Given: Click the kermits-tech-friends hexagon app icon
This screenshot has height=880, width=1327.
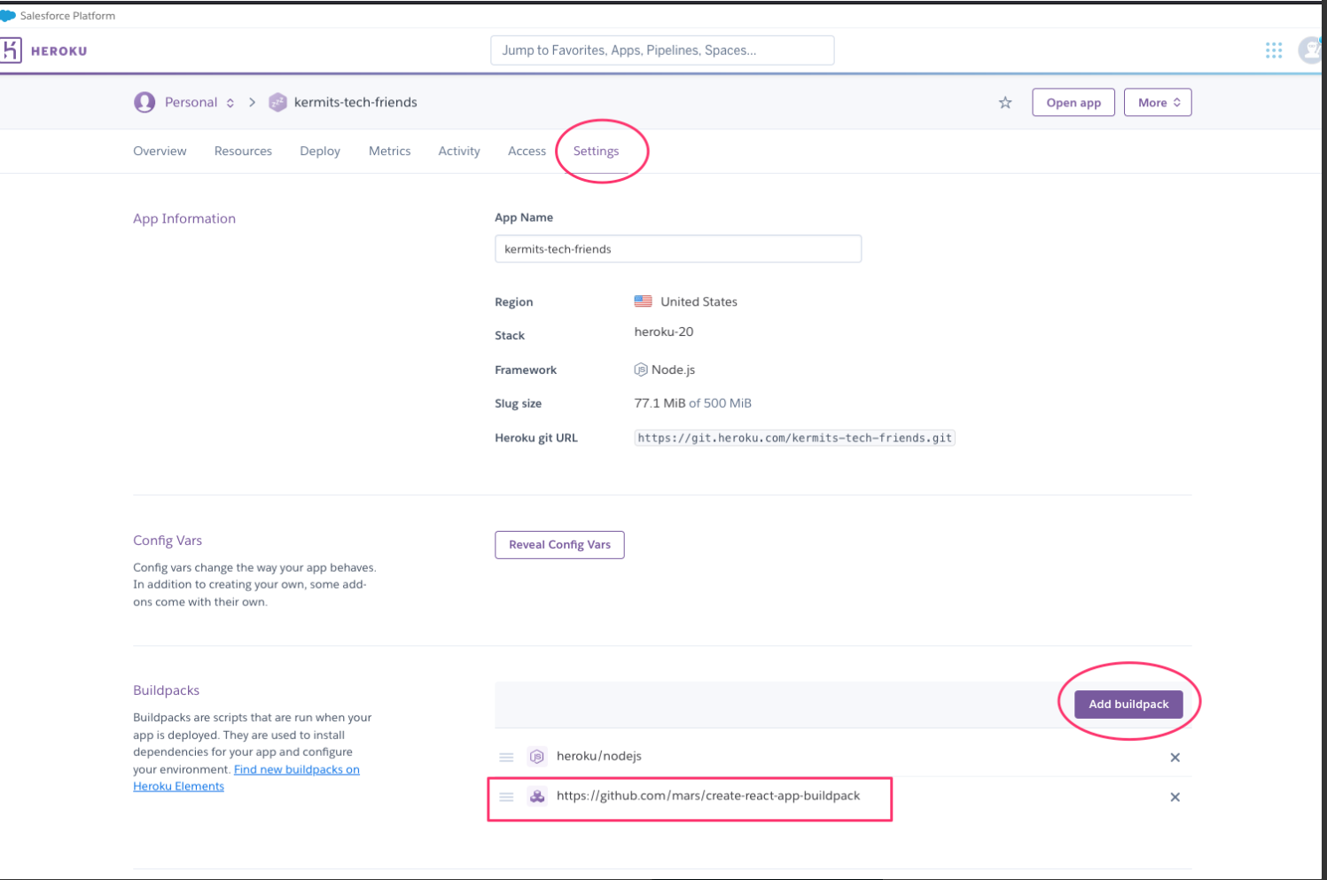Looking at the screenshot, I should [x=277, y=102].
